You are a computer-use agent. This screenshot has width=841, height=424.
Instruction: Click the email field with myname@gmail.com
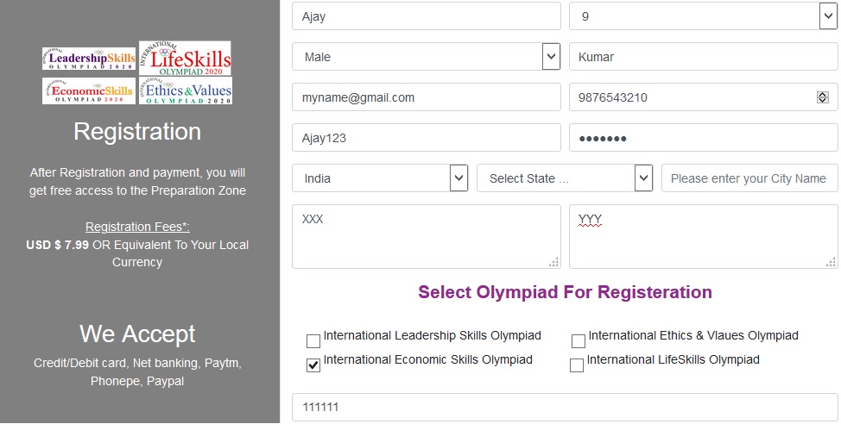click(426, 97)
